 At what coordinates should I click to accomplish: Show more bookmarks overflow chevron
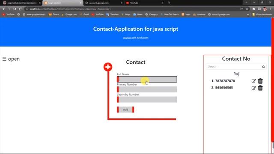pyautogui.click(x=248, y=15)
